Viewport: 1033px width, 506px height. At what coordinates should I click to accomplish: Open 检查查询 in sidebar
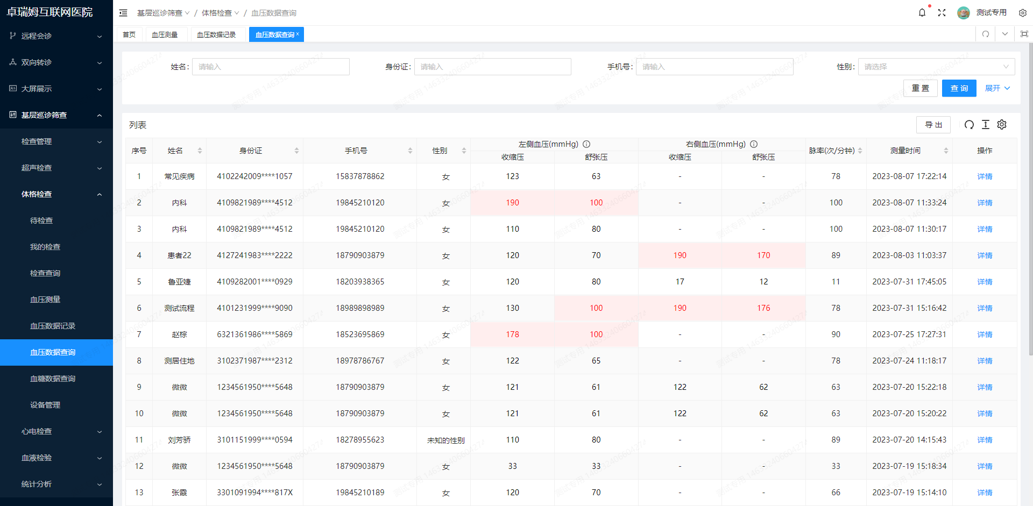[56, 273]
